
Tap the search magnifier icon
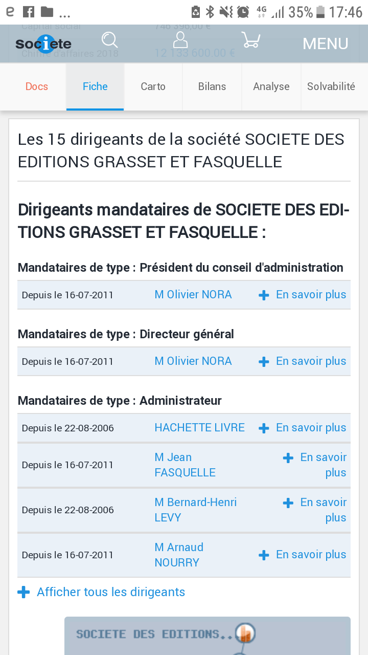[110, 40]
